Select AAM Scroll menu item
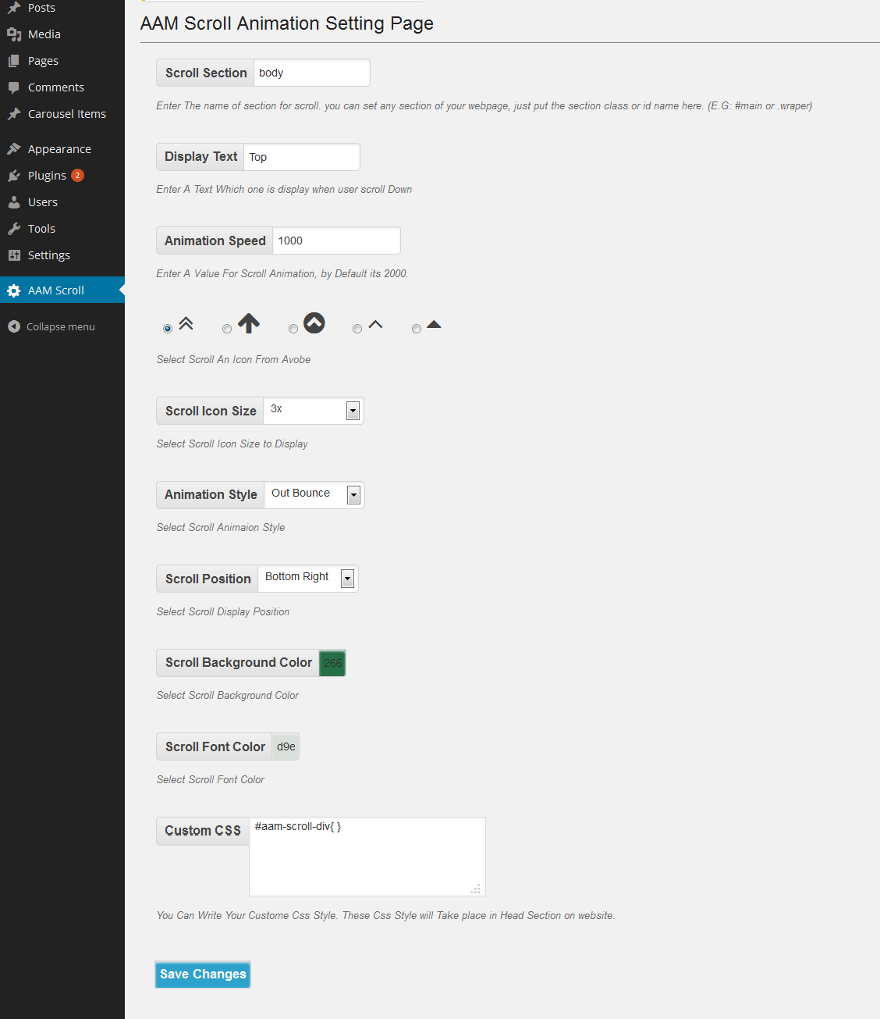Screen dimensions: 880x1019 (x=62, y=290)
